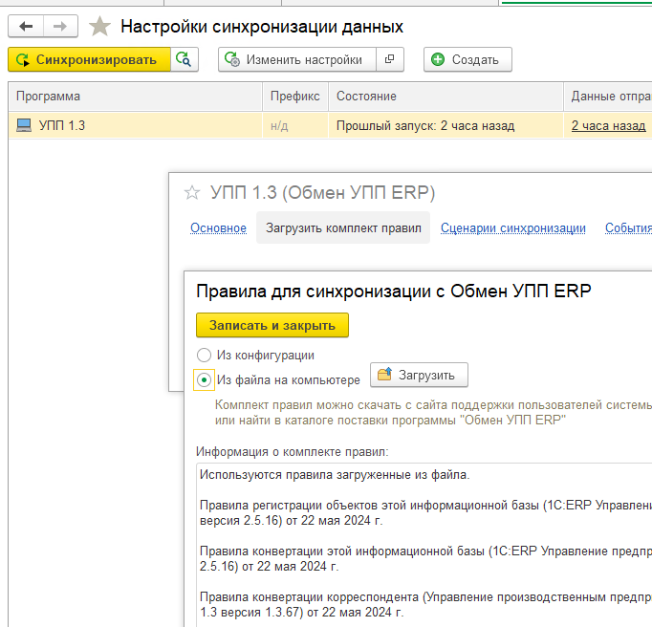Select Из файла на компьютере radio option

pos(204,380)
